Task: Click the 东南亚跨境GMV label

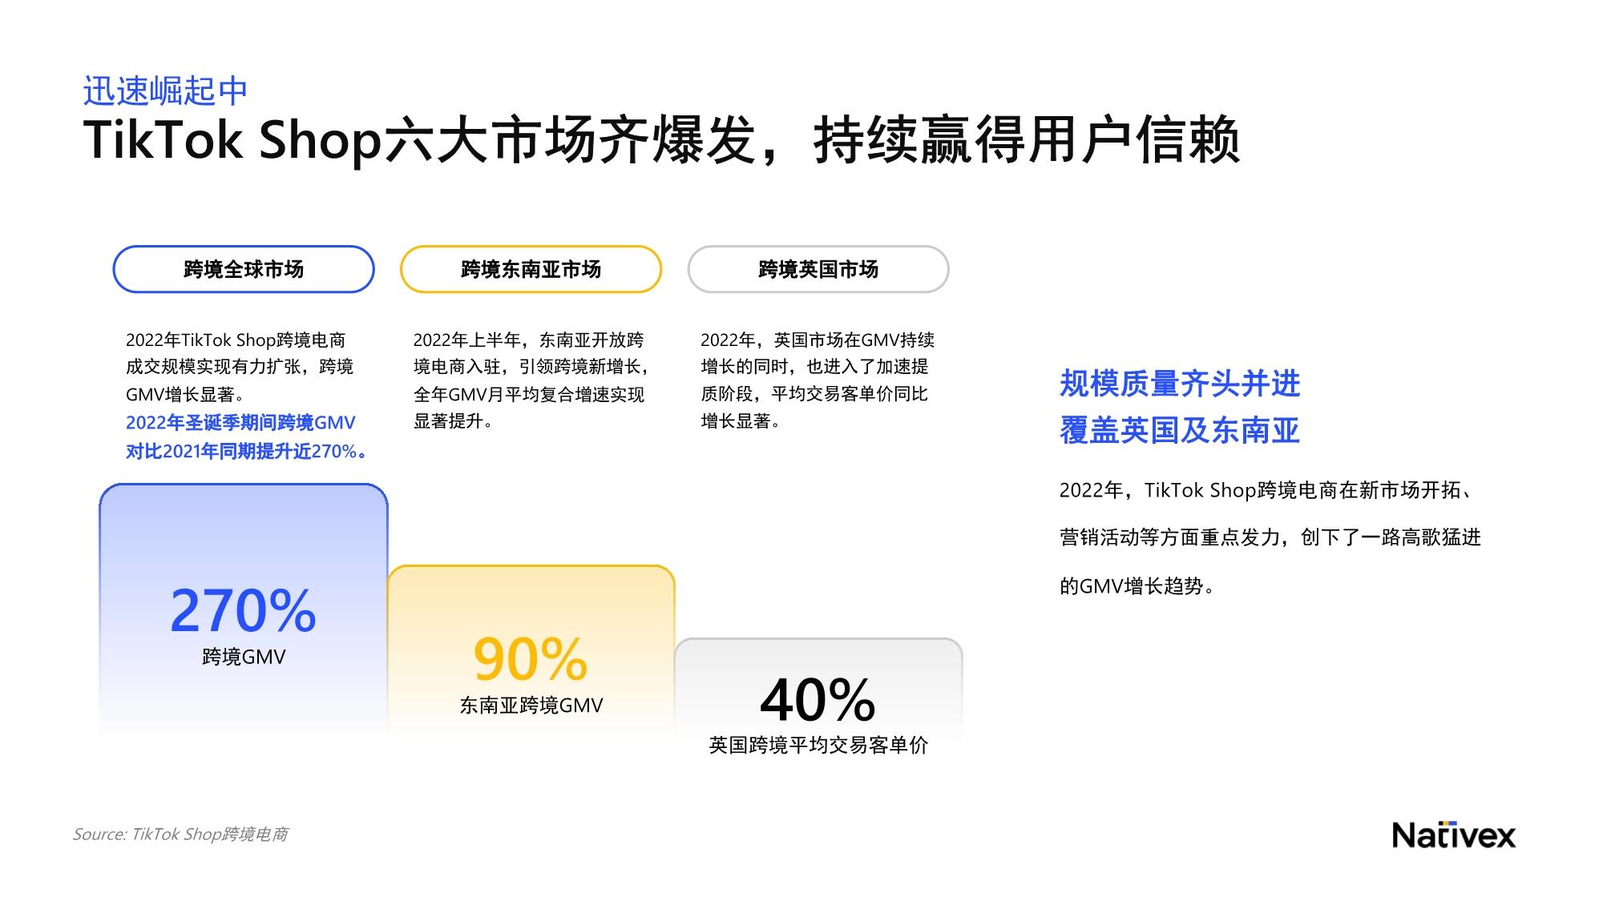Action: pyautogui.click(x=531, y=706)
